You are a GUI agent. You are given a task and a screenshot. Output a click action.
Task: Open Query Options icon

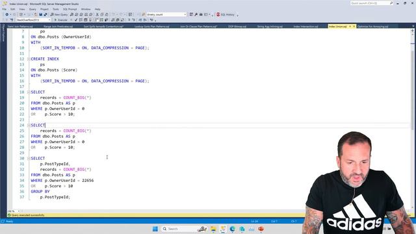point(85,20)
